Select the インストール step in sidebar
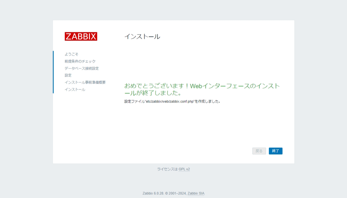347x198 pixels. [75, 89]
